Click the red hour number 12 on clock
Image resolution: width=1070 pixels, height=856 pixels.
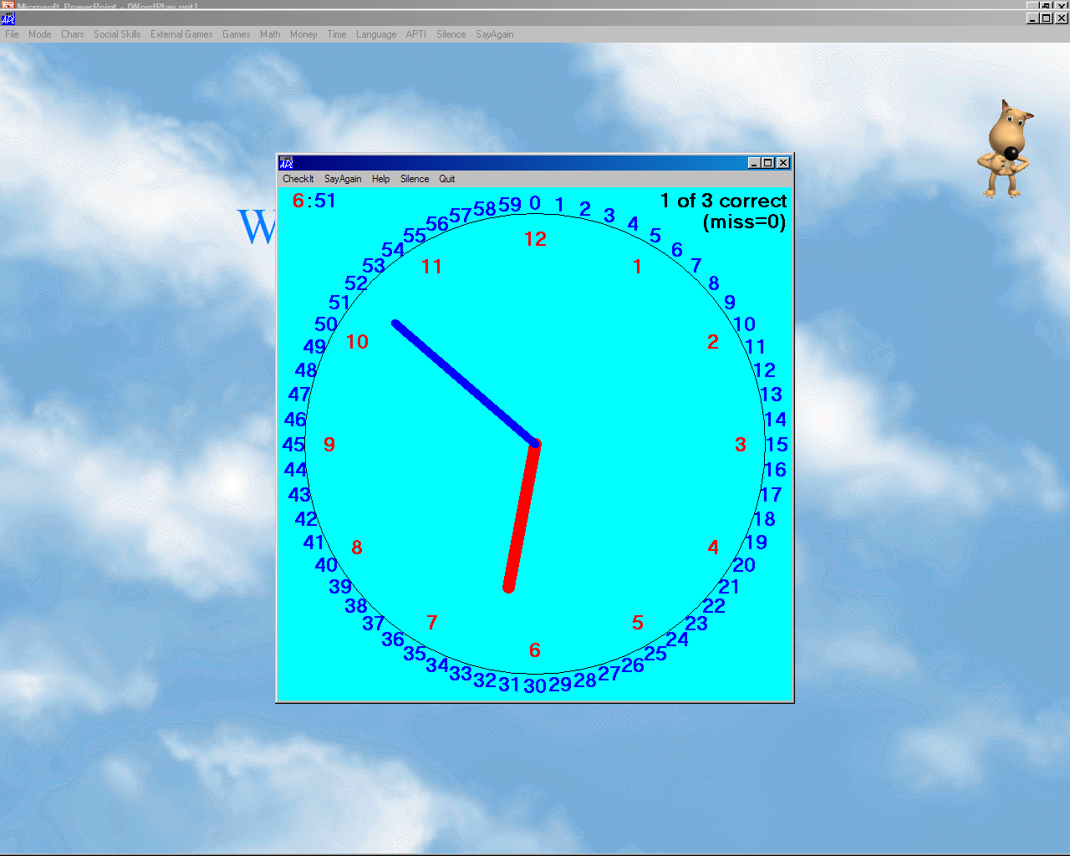(535, 239)
